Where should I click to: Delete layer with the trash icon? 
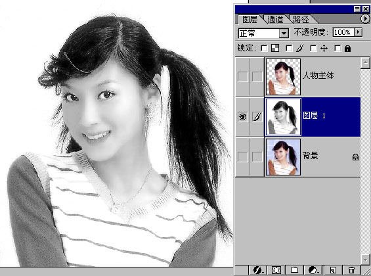pos(351,270)
